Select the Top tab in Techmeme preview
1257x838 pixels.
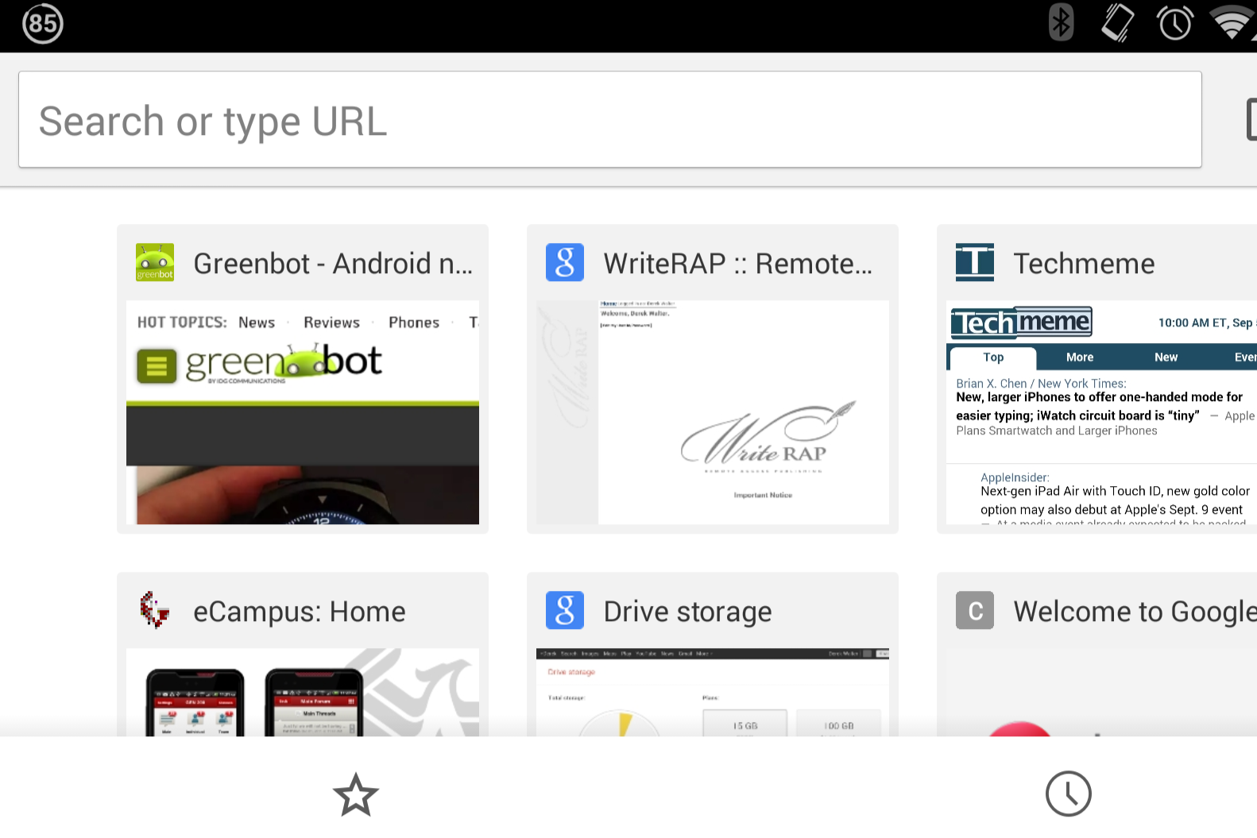[x=993, y=357]
